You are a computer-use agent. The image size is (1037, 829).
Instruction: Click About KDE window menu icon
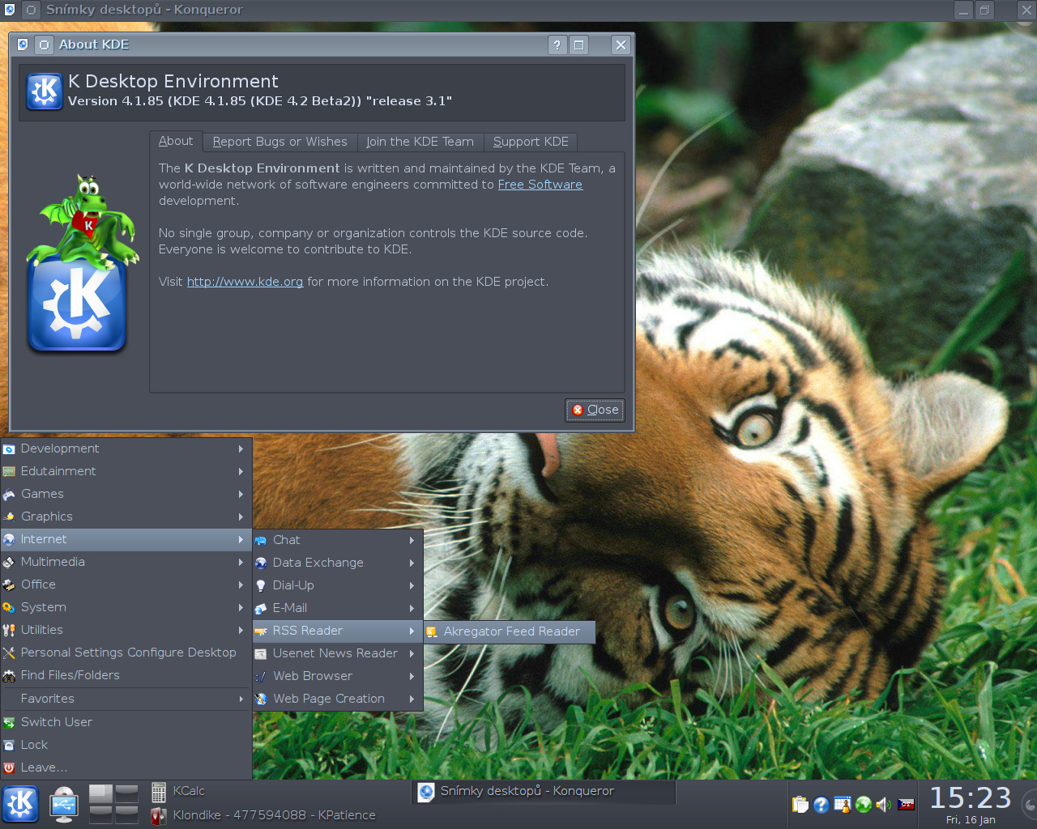pos(23,45)
